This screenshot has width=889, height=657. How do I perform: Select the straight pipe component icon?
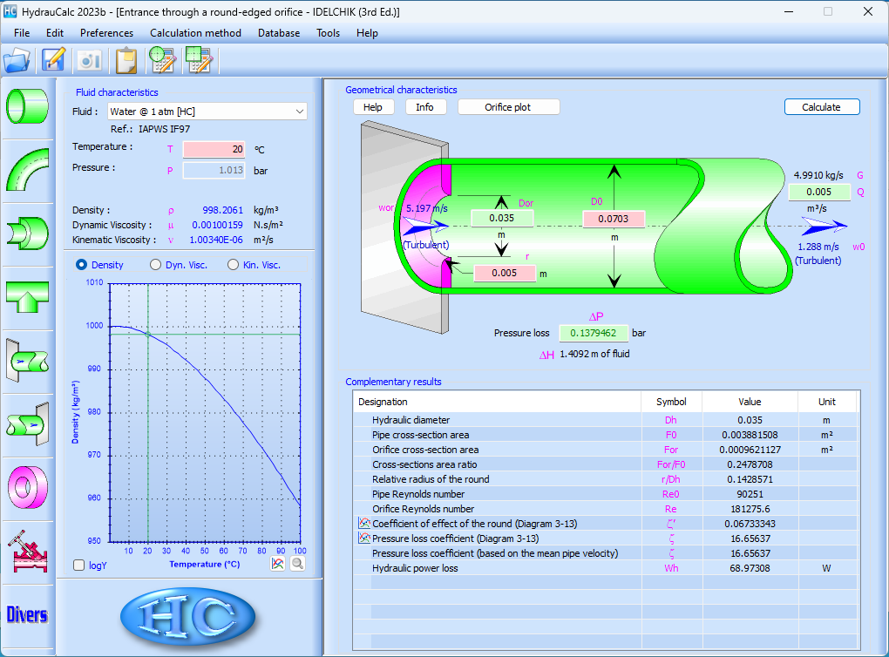point(27,105)
